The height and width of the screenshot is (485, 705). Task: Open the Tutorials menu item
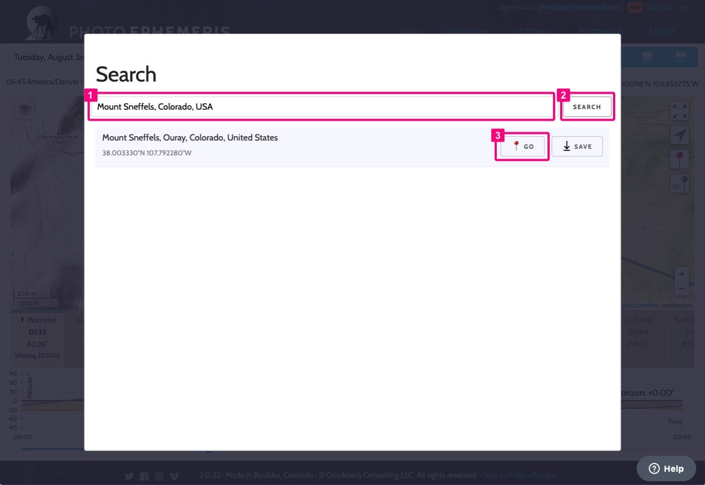(x=601, y=32)
